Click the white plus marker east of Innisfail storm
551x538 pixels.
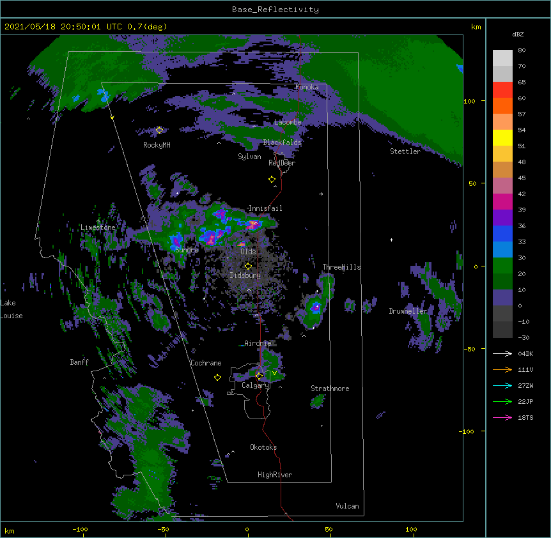[x=391, y=240]
